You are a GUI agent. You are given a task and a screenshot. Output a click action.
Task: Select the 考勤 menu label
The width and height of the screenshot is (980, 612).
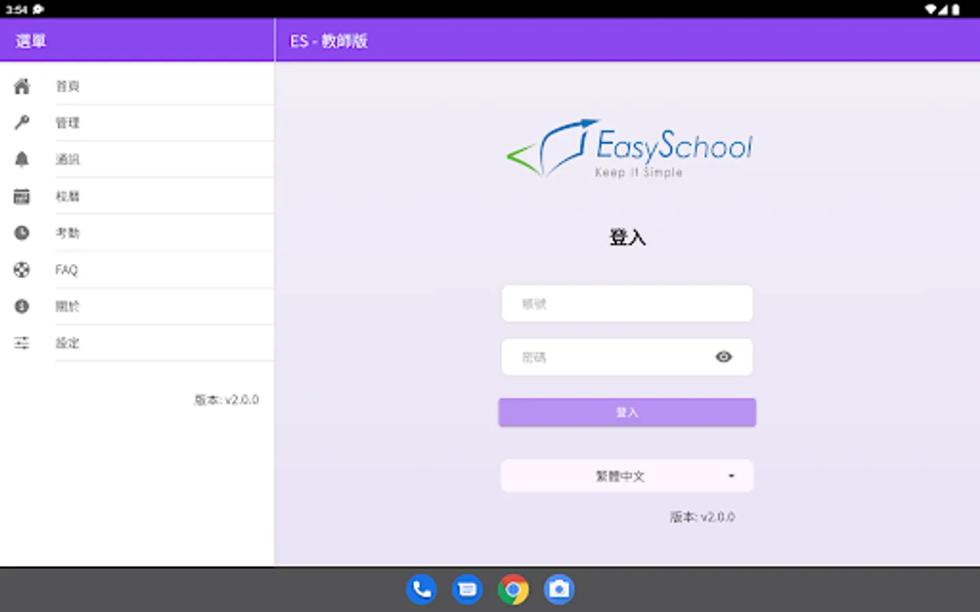(67, 233)
